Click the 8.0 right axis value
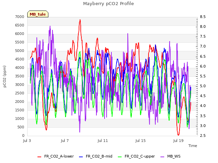 tap(203, 26)
